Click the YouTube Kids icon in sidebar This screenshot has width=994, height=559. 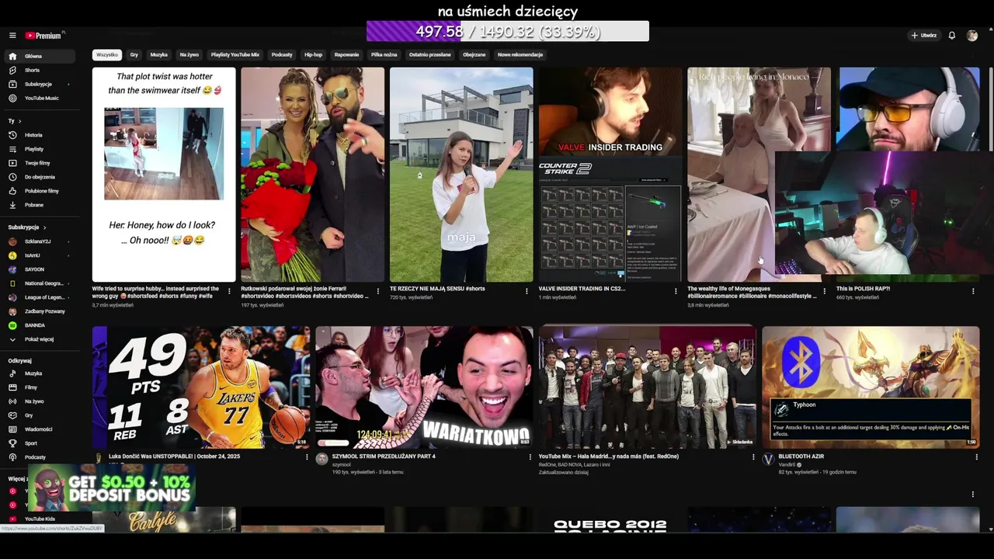(12, 519)
